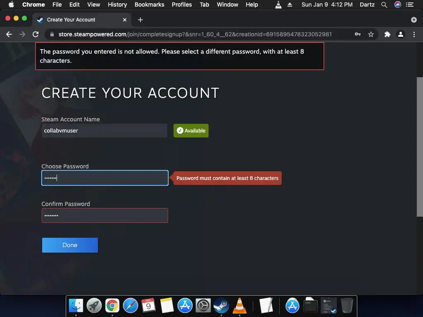Open Finder from the dock

pos(76,305)
